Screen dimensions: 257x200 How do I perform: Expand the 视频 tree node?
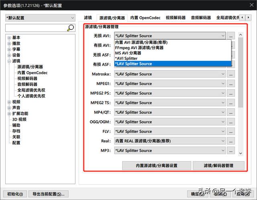click(9, 102)
